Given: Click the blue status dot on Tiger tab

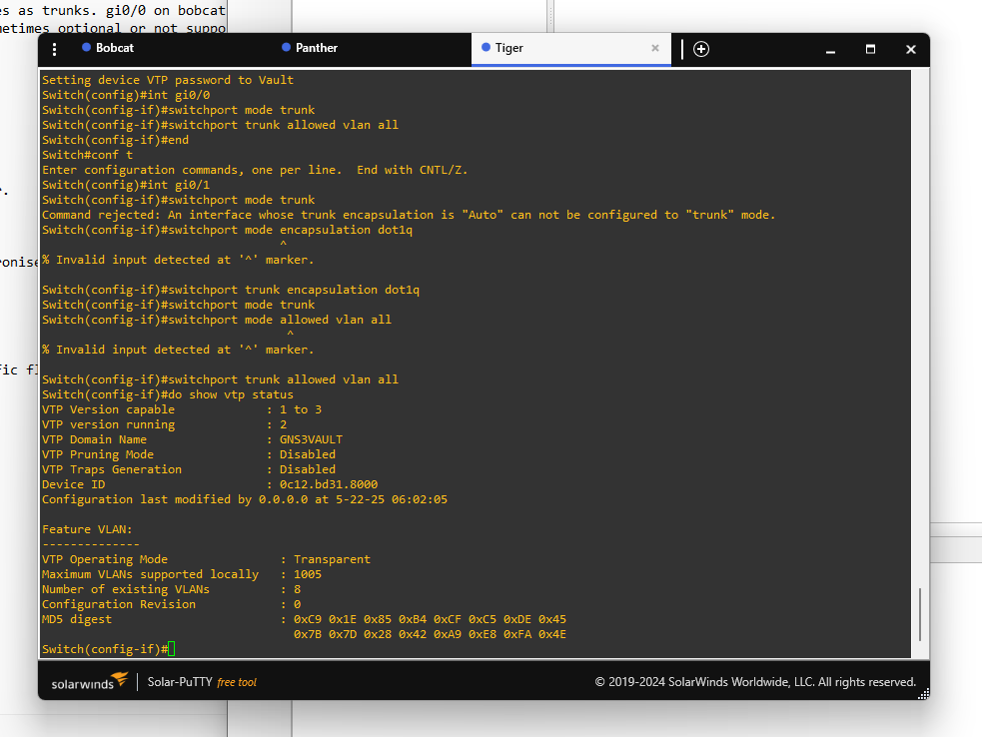Looking at the screenshot, I should tap(486, 47).
